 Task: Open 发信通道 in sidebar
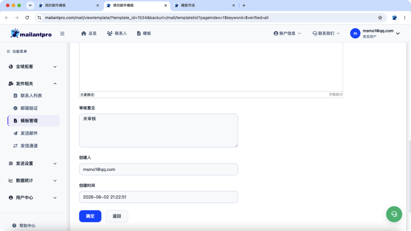coord(29,146)
